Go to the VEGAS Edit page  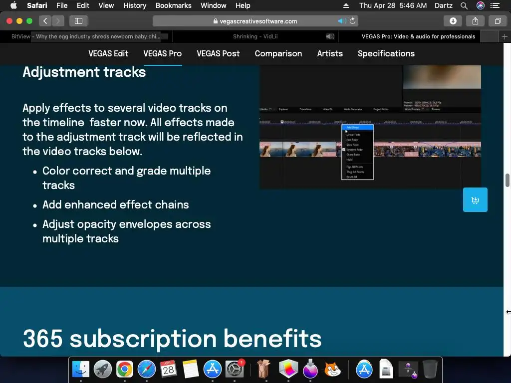[108, 54]
